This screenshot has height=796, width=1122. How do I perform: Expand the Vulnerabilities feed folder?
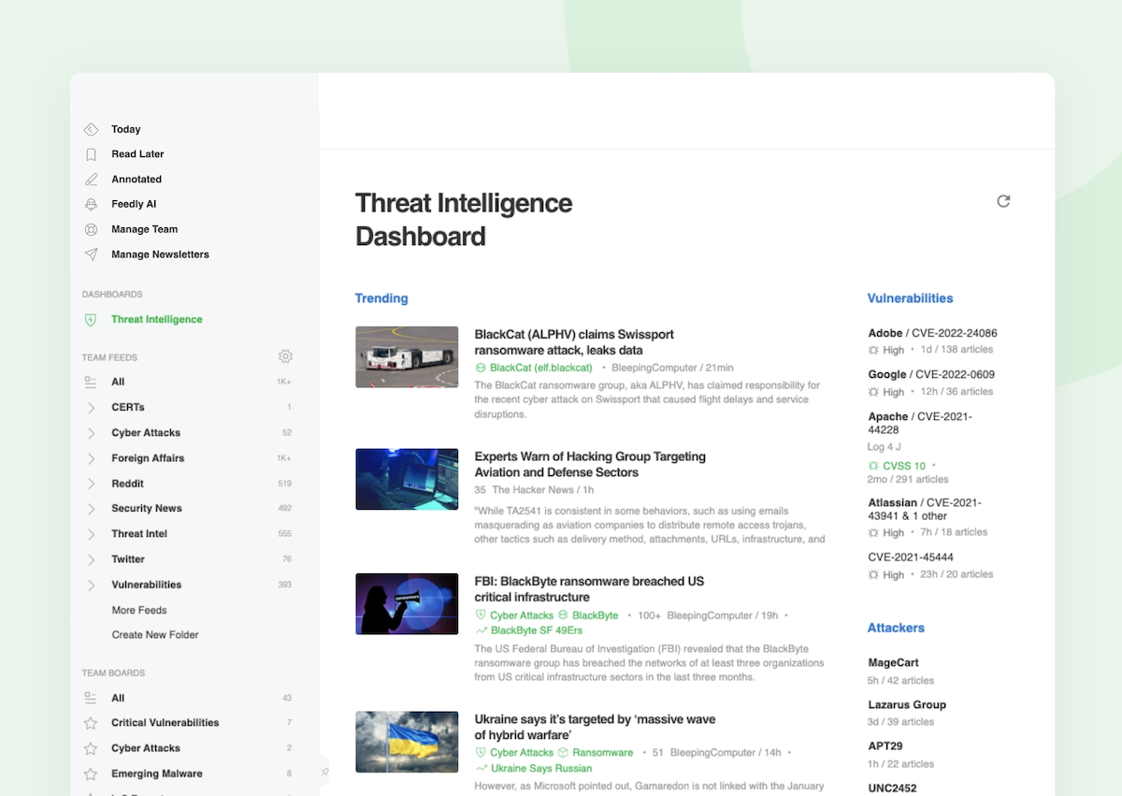coord(91,585)
